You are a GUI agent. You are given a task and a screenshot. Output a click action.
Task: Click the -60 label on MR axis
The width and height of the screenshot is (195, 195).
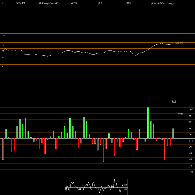(x=190, y=160)
